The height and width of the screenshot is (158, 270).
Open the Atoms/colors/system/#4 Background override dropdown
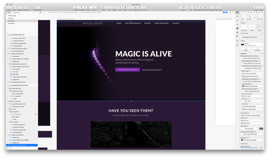252,140
